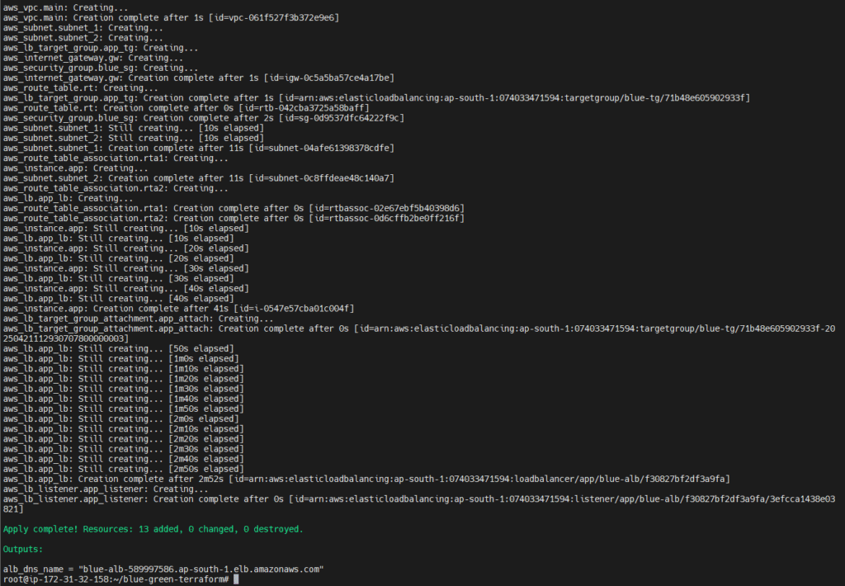
Task: Click 'aws_lb.app_lb: Still creating... [40s elapsed]'
Action: coord(118,300)
